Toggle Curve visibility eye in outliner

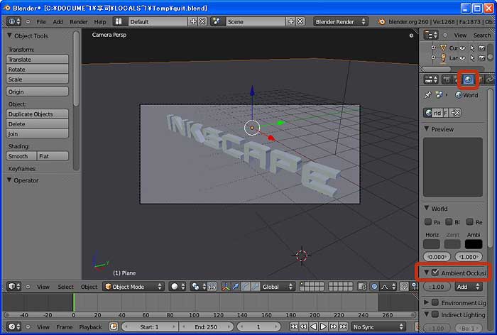click(462, 48)
